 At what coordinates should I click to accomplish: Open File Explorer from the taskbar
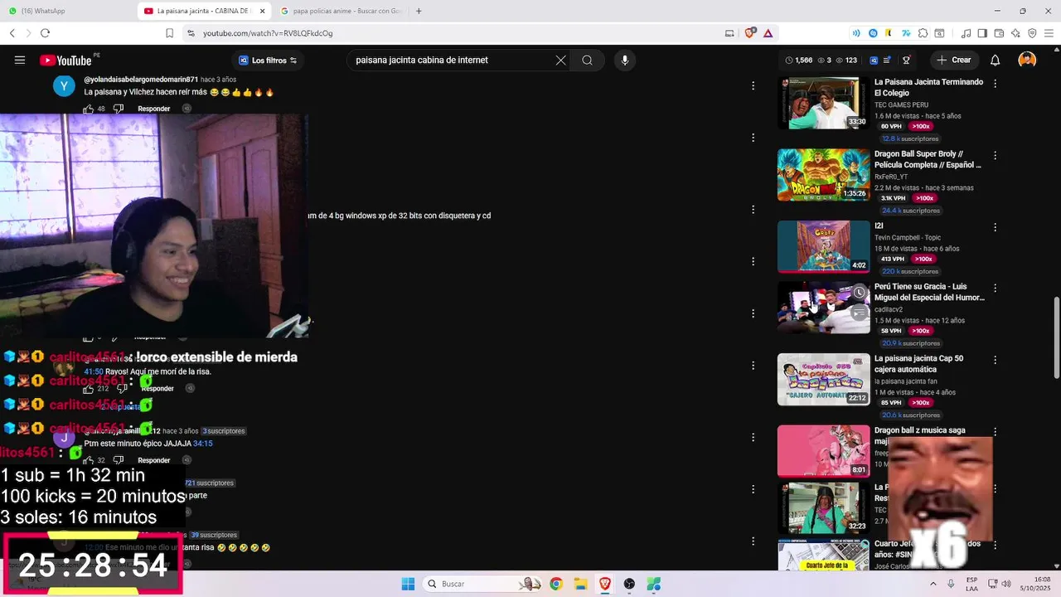point(580,584)
